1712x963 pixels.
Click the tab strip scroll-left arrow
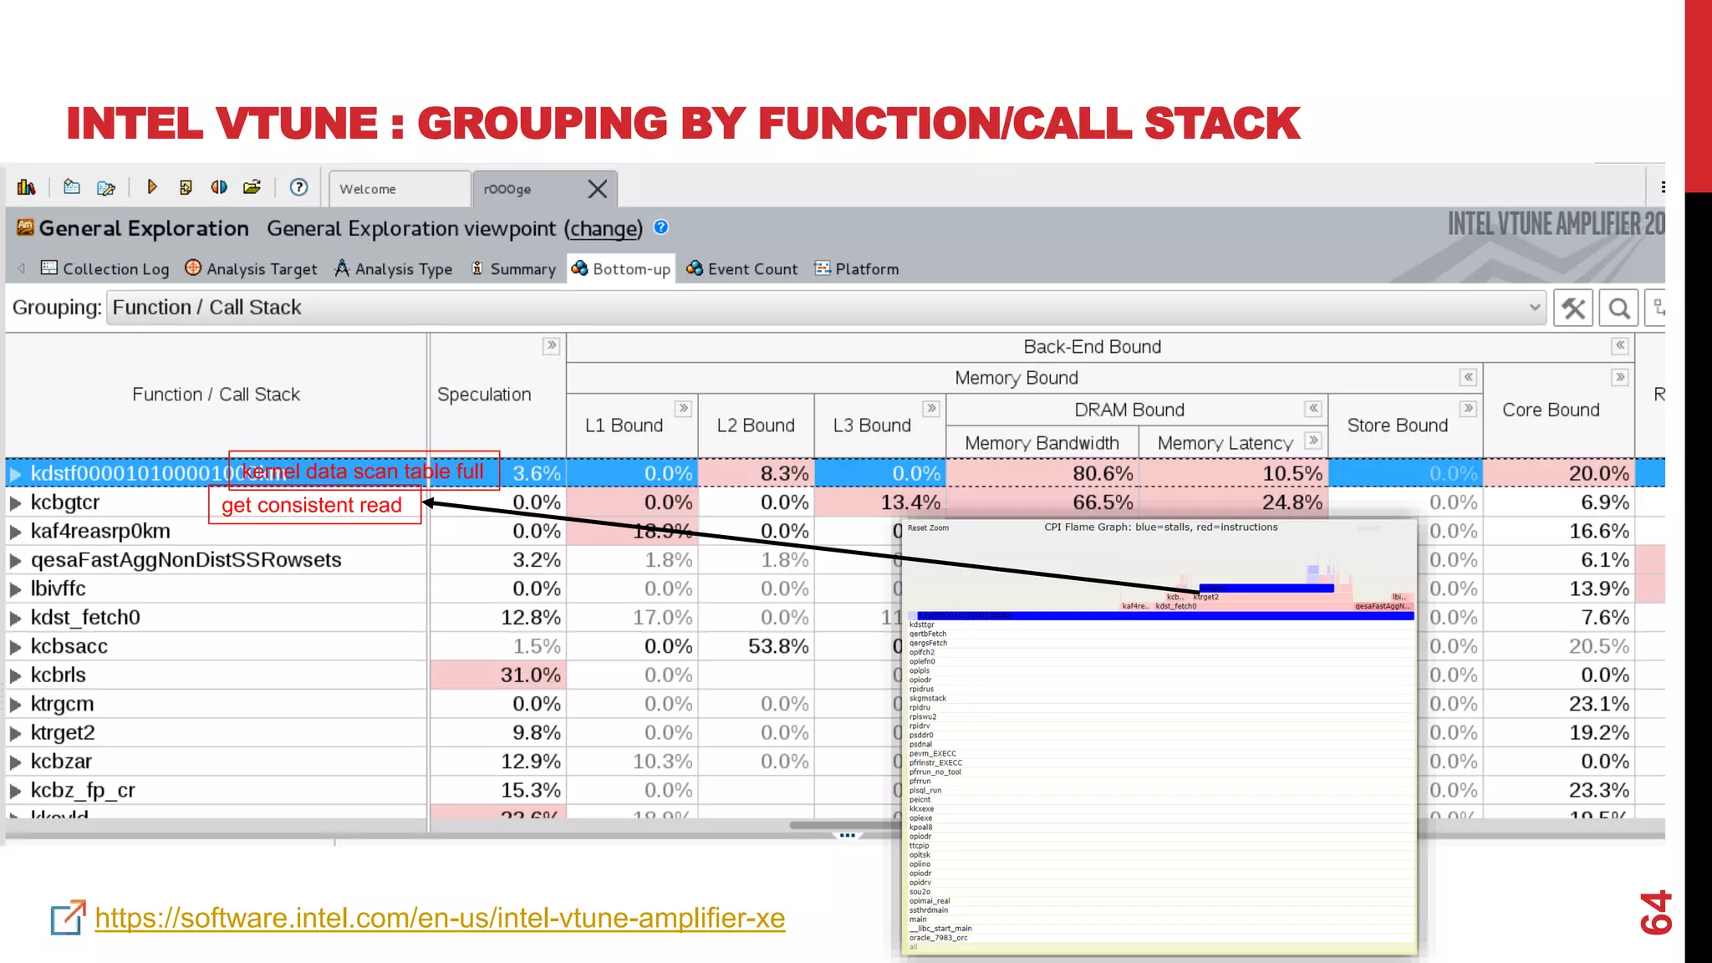click(22, 268)
